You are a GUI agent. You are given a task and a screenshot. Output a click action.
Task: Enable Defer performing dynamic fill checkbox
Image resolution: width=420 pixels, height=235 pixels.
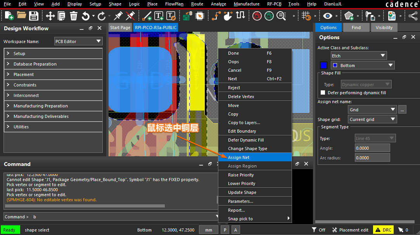[x=323, y=93]
